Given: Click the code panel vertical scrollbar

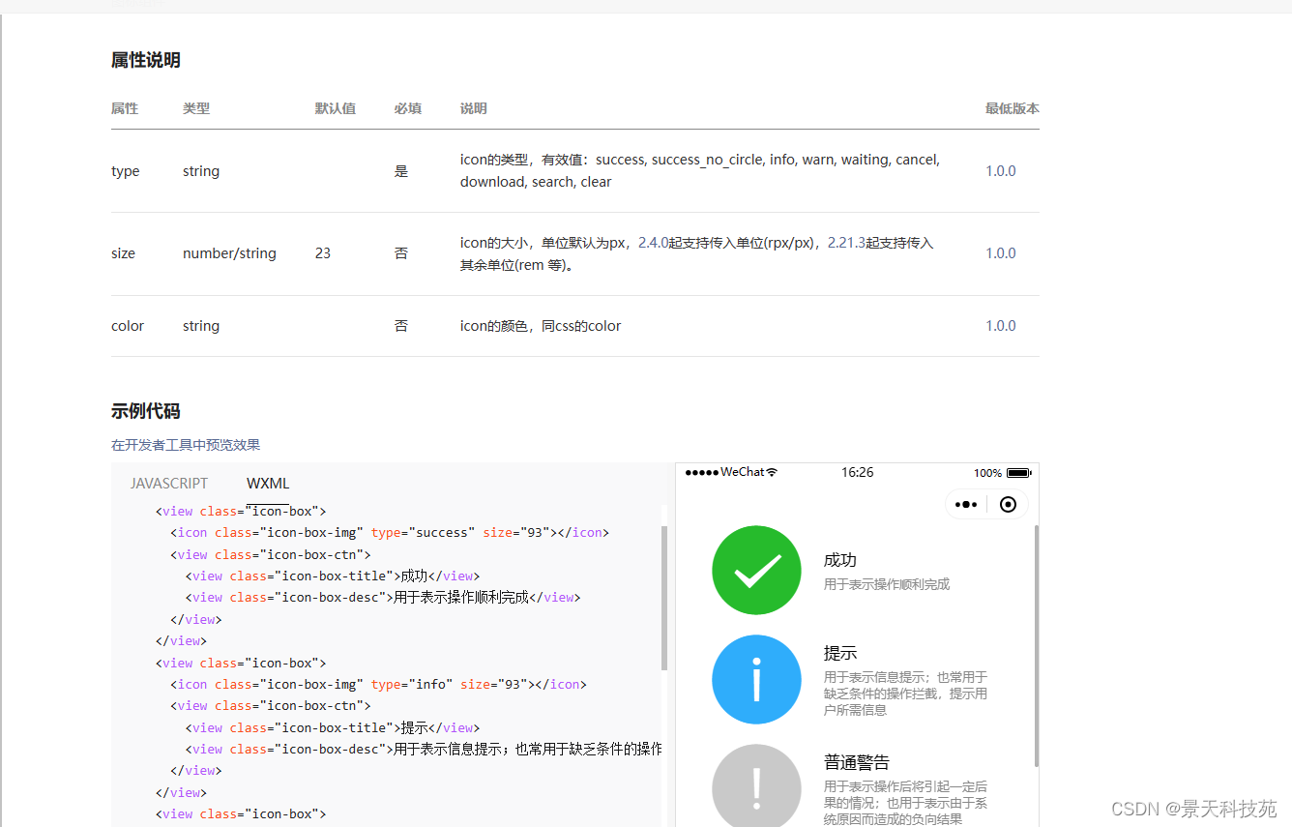Looking at the screenshot, I should click(x=664, y=598).
